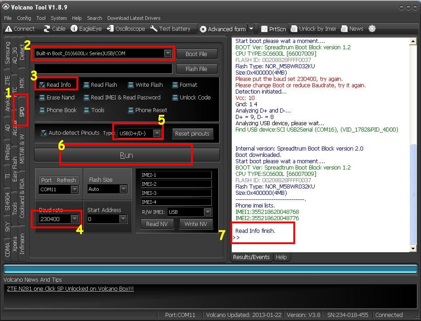Click the ZTE N281 news link

(70, 289)
